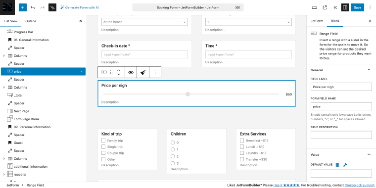Open the desktop preview device icon
This screenshot has height=188, width=376.
(x=314, y=7)
